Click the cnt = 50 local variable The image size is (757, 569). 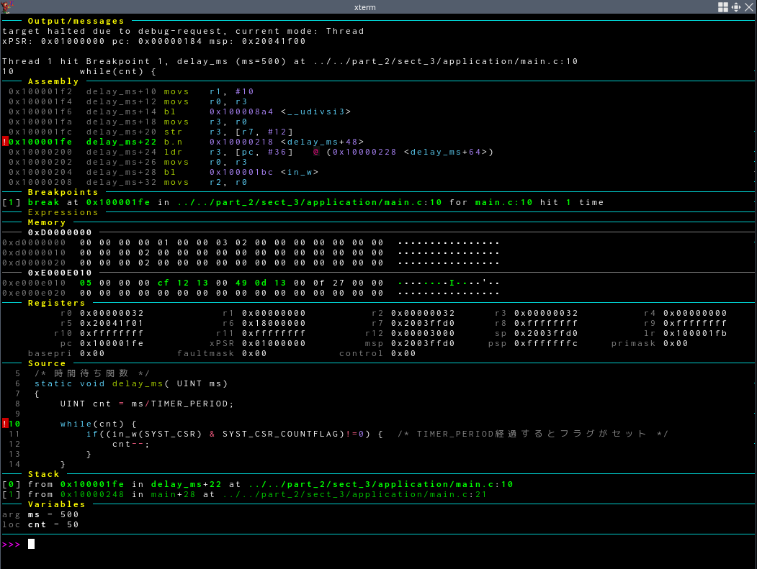(53, 525)
